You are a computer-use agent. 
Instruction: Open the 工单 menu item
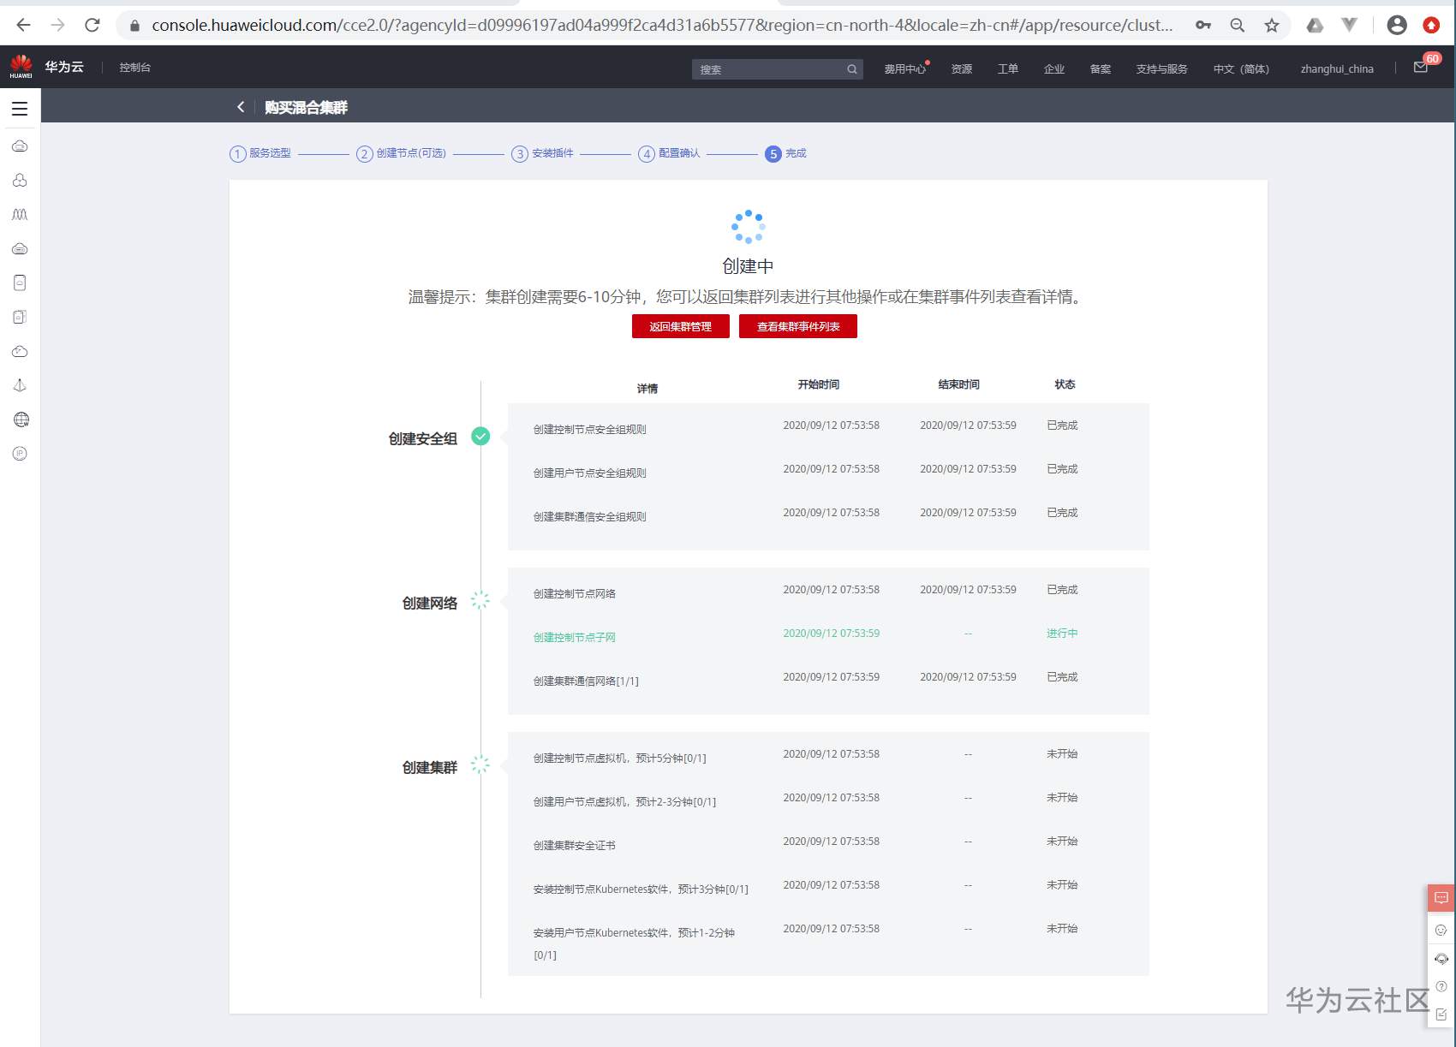point(1008,69)
